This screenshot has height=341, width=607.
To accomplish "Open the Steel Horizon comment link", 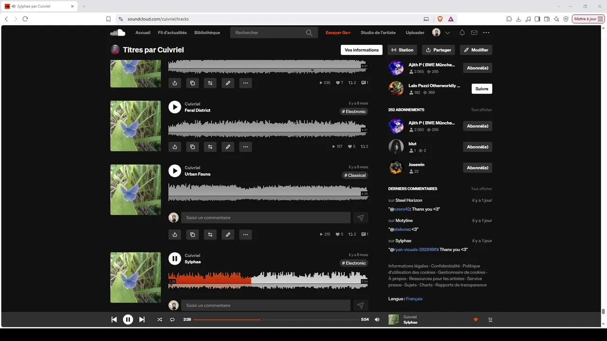I will [x=409, y=200].
